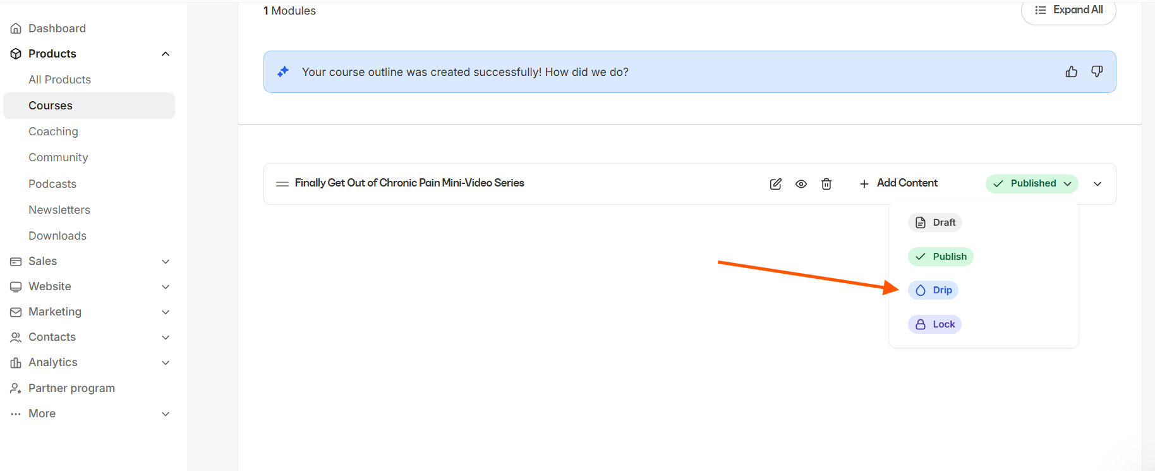This screenshot has width=1155, height=471.
Task: Open the Coaching sidebar link
Action: pyautogui.click(x=53, y=132)
